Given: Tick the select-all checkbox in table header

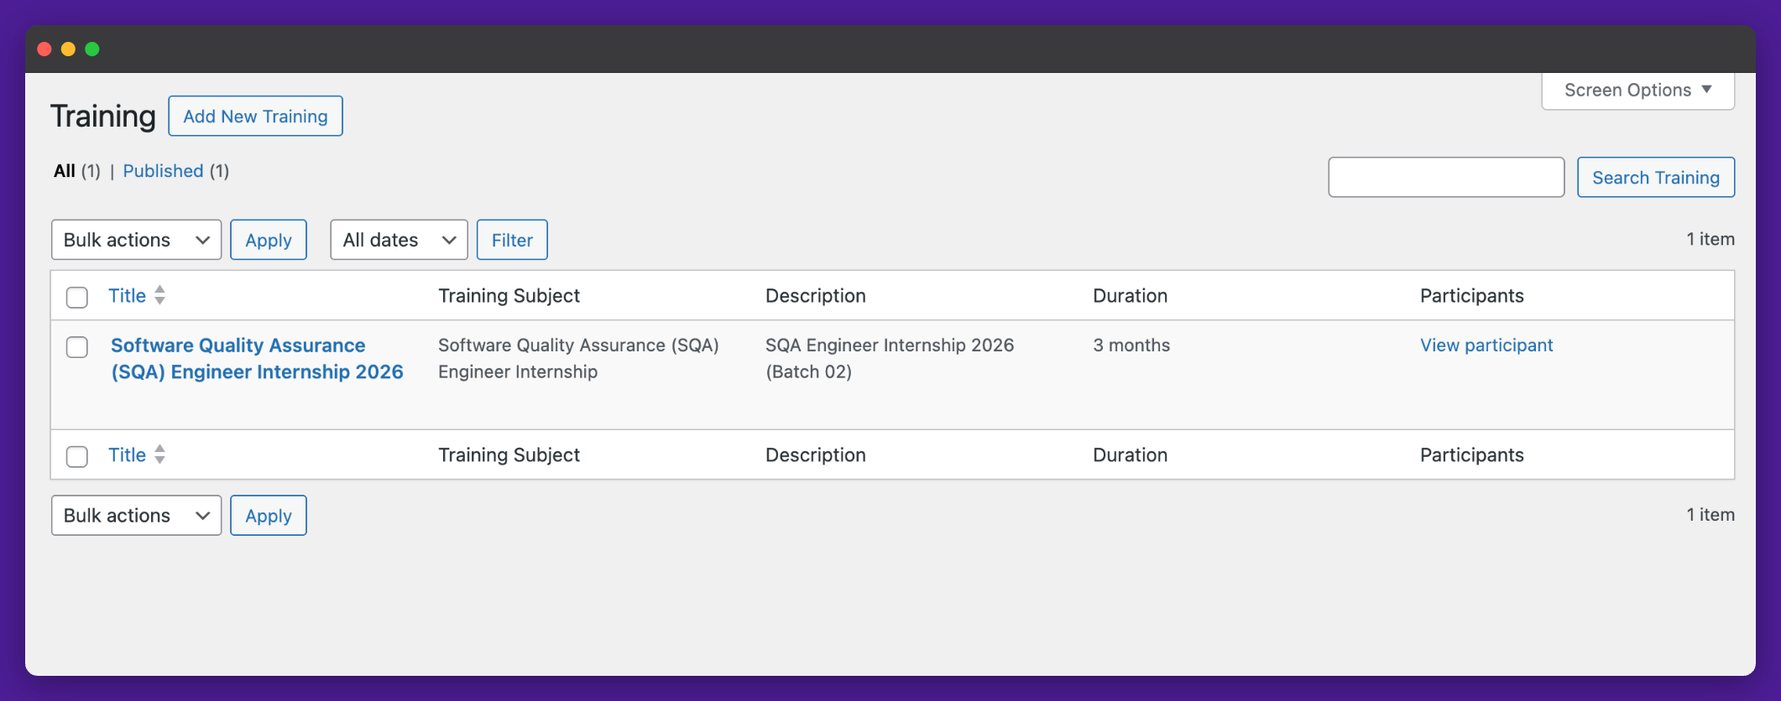Looking at the screenshot, I should pyautogui.click(x=77, y=297).
